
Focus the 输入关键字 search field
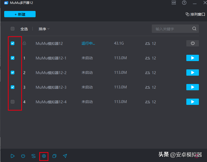pos(175,29)
